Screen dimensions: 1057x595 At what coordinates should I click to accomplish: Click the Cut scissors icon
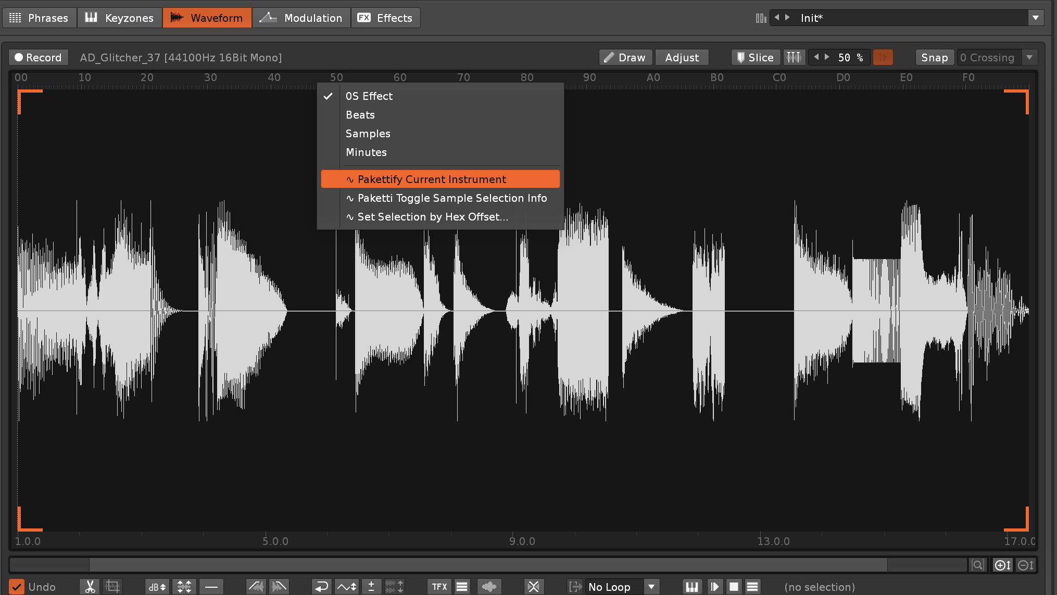(90, 587)
